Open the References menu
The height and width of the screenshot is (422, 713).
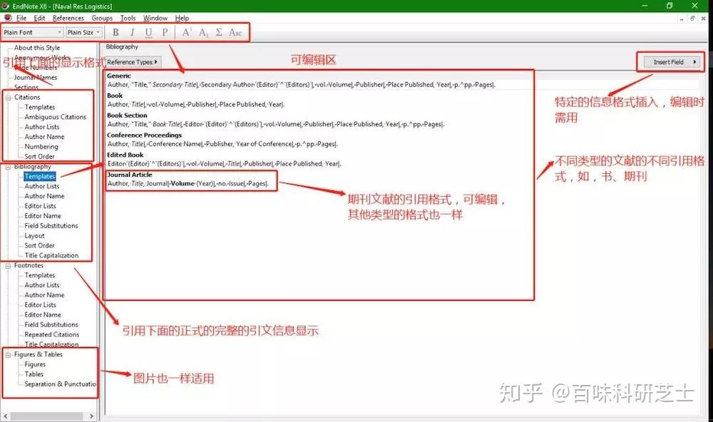pyautogui.click(x=68, y=18)
